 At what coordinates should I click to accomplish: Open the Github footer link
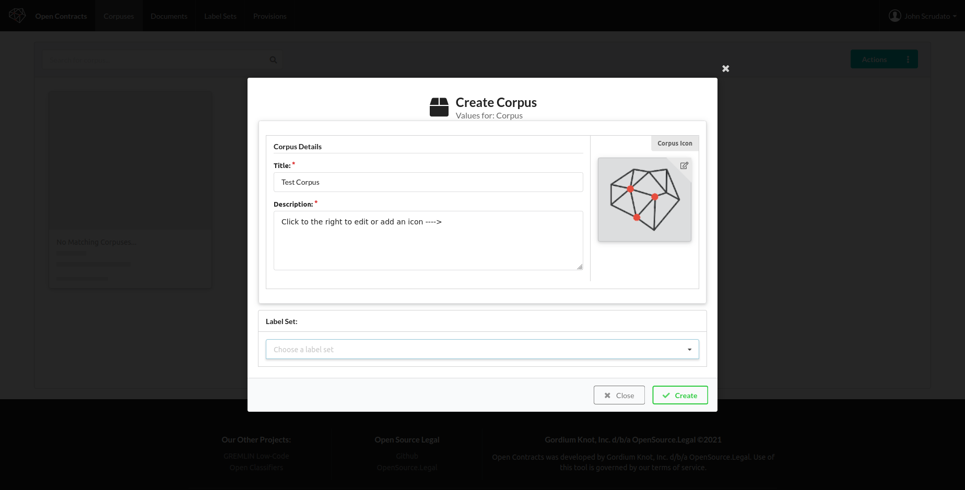pos(407,456)
